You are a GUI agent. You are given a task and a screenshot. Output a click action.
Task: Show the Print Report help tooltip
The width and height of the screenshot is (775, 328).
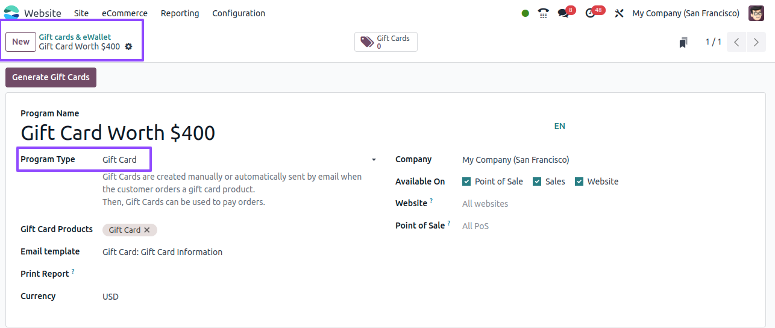coord(73,271)
